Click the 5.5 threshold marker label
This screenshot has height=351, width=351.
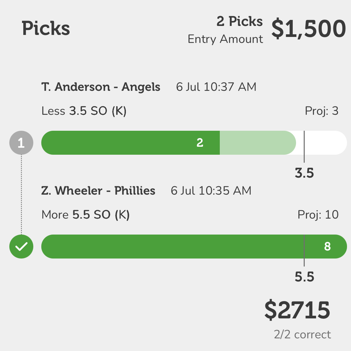[304, 277]
